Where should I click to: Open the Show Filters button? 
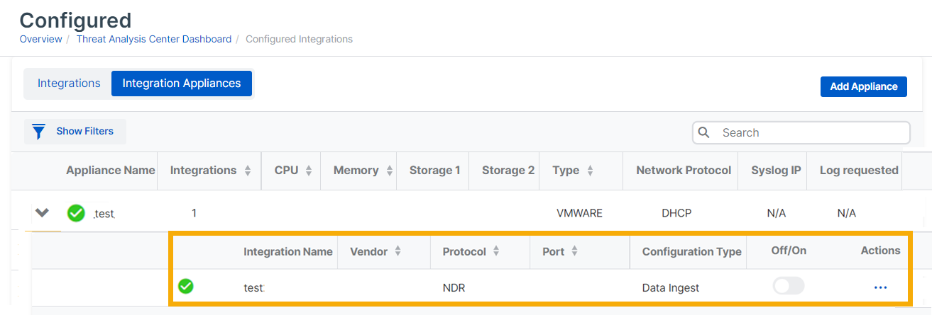(x=75, y=132)
